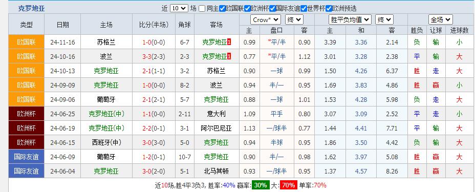The height and width of the screenshot is (192, 475).
Task: Open the 全场 dropdown
Action: 441,20
